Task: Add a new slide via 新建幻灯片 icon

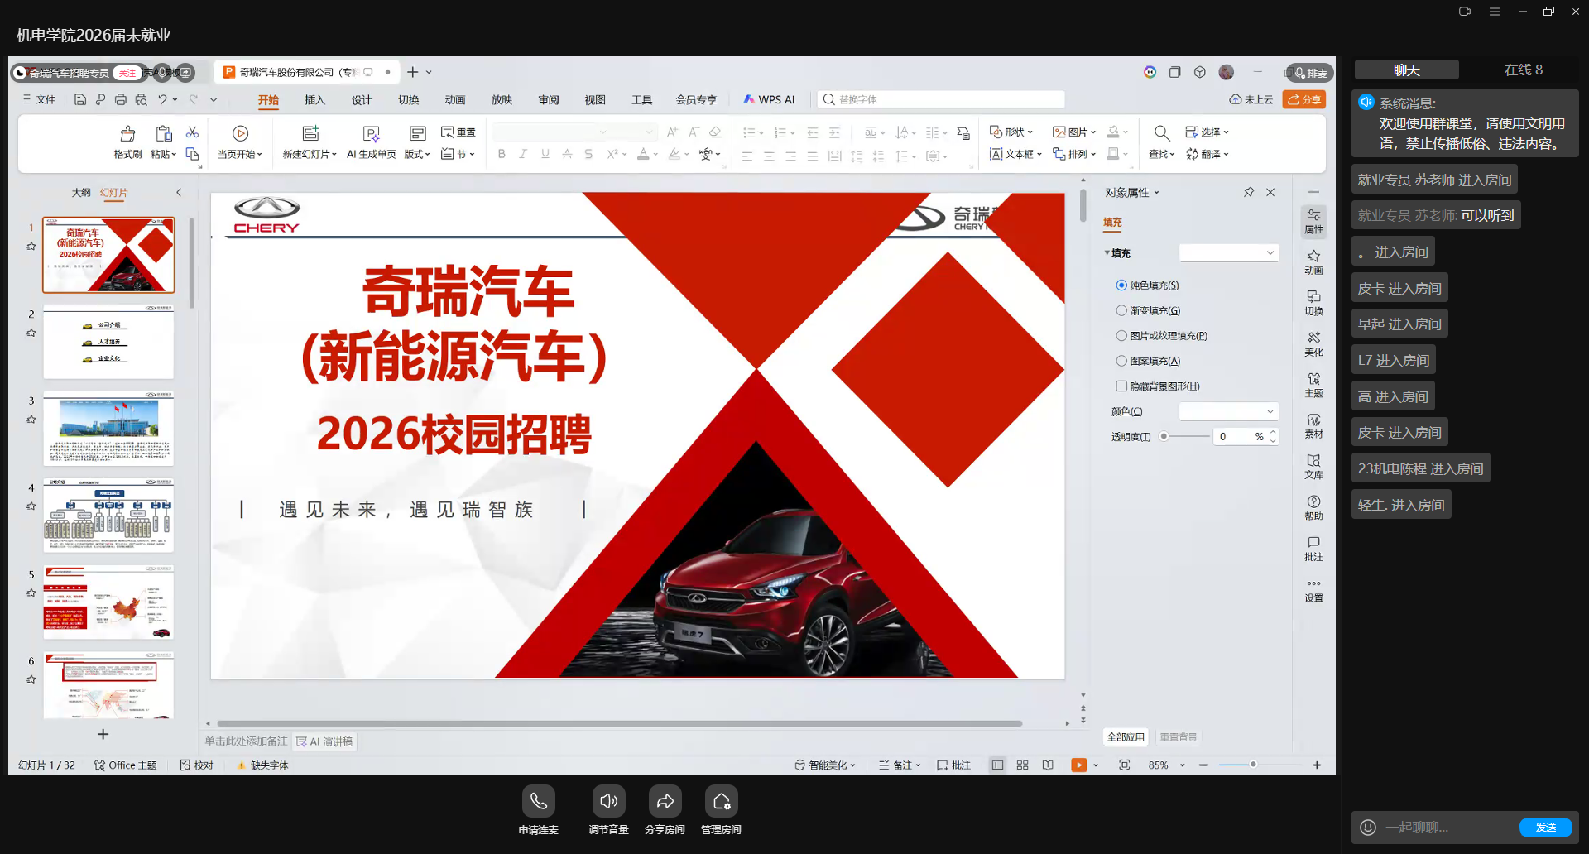Action: 310,133
